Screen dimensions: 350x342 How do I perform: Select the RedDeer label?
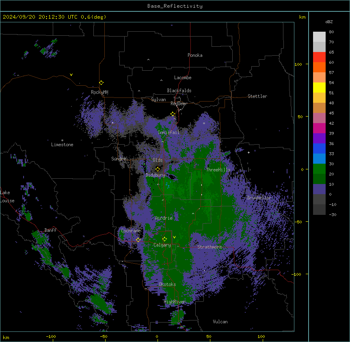point(179,104)
